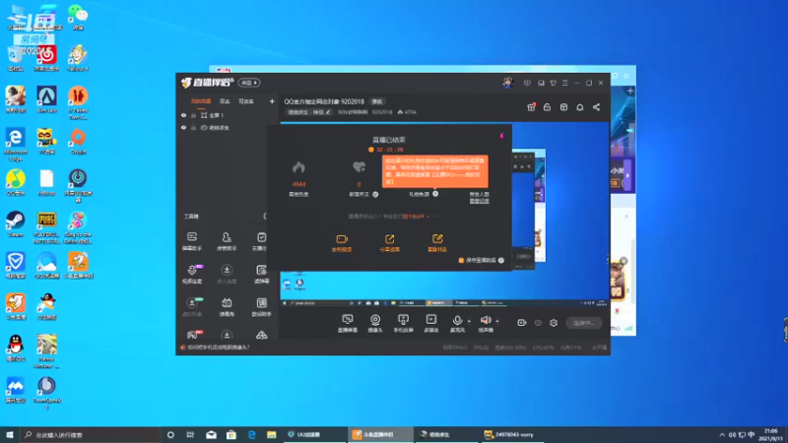Click the PUBG desktop shortcut
788x443 pixels.
click(46, 227)
